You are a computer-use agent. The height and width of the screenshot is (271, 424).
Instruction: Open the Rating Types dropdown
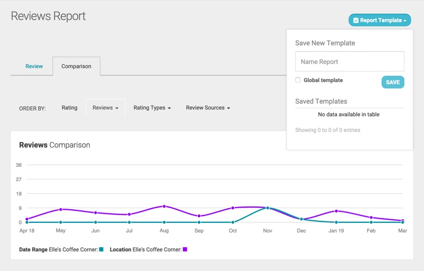pos(152,108)
